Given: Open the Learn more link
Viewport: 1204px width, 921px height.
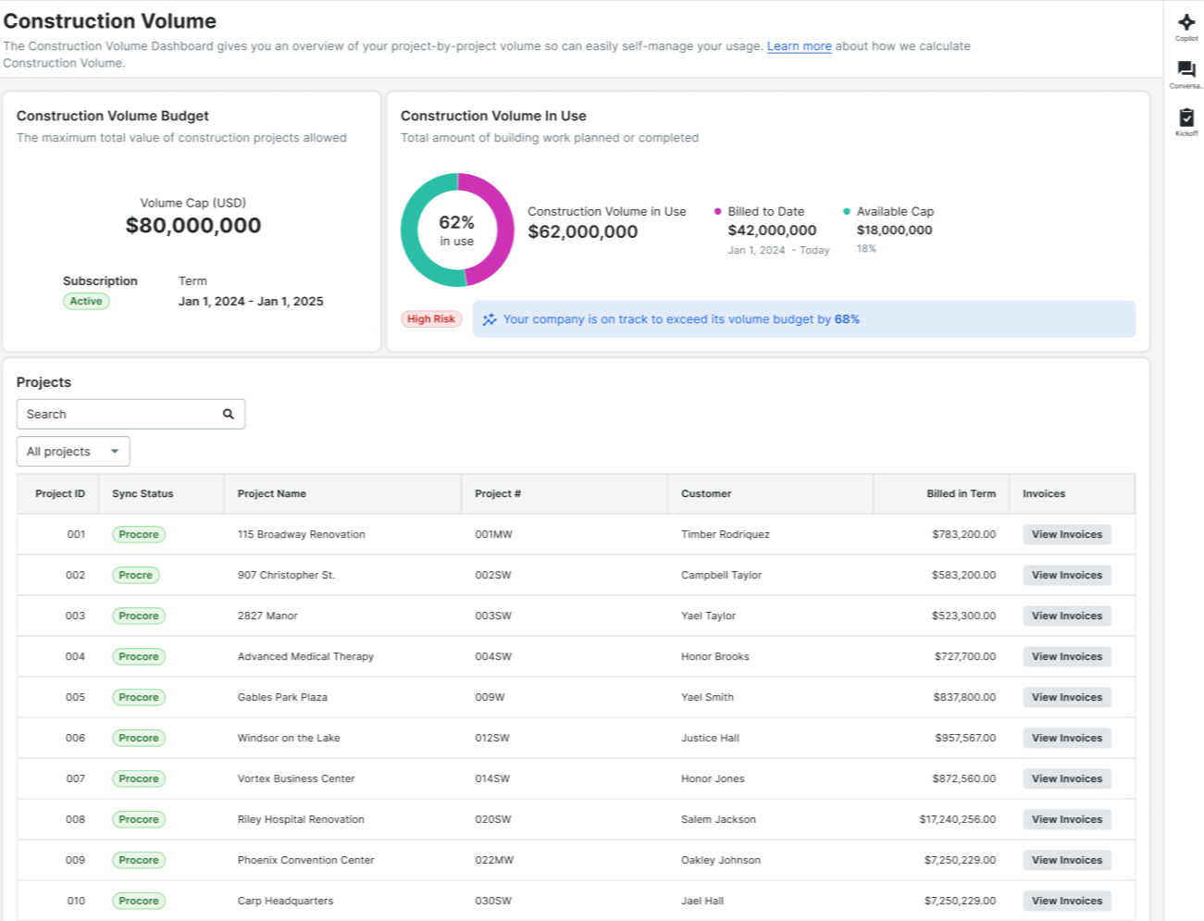Looking at the screenshot, I should (x=799, y=45).
